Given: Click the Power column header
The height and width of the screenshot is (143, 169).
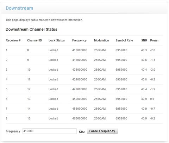Looking at the screenshot, I should 155,40.
